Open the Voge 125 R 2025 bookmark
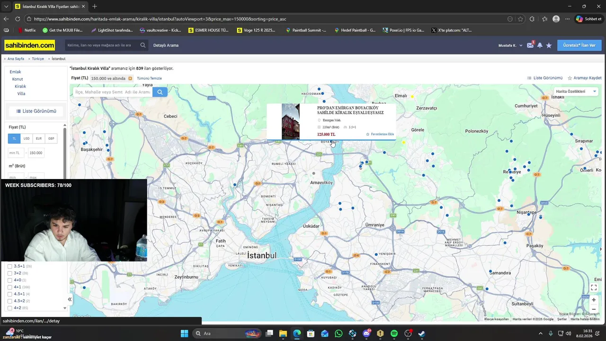This screenshot has height=341, width=606. point(256,30)
